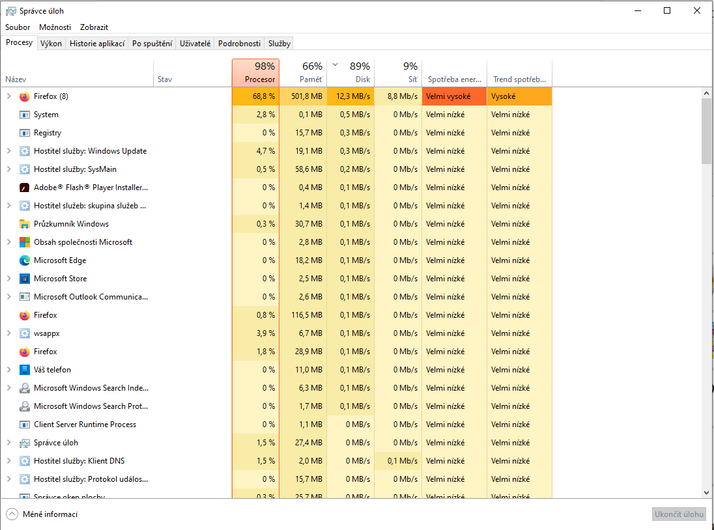This screenshot has width=714, height=530.
Task: Click the Správce úloh process icon
Action: click(x=25, y=443)
